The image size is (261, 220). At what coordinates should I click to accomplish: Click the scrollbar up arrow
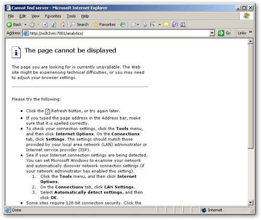click(x=250, y=41)
